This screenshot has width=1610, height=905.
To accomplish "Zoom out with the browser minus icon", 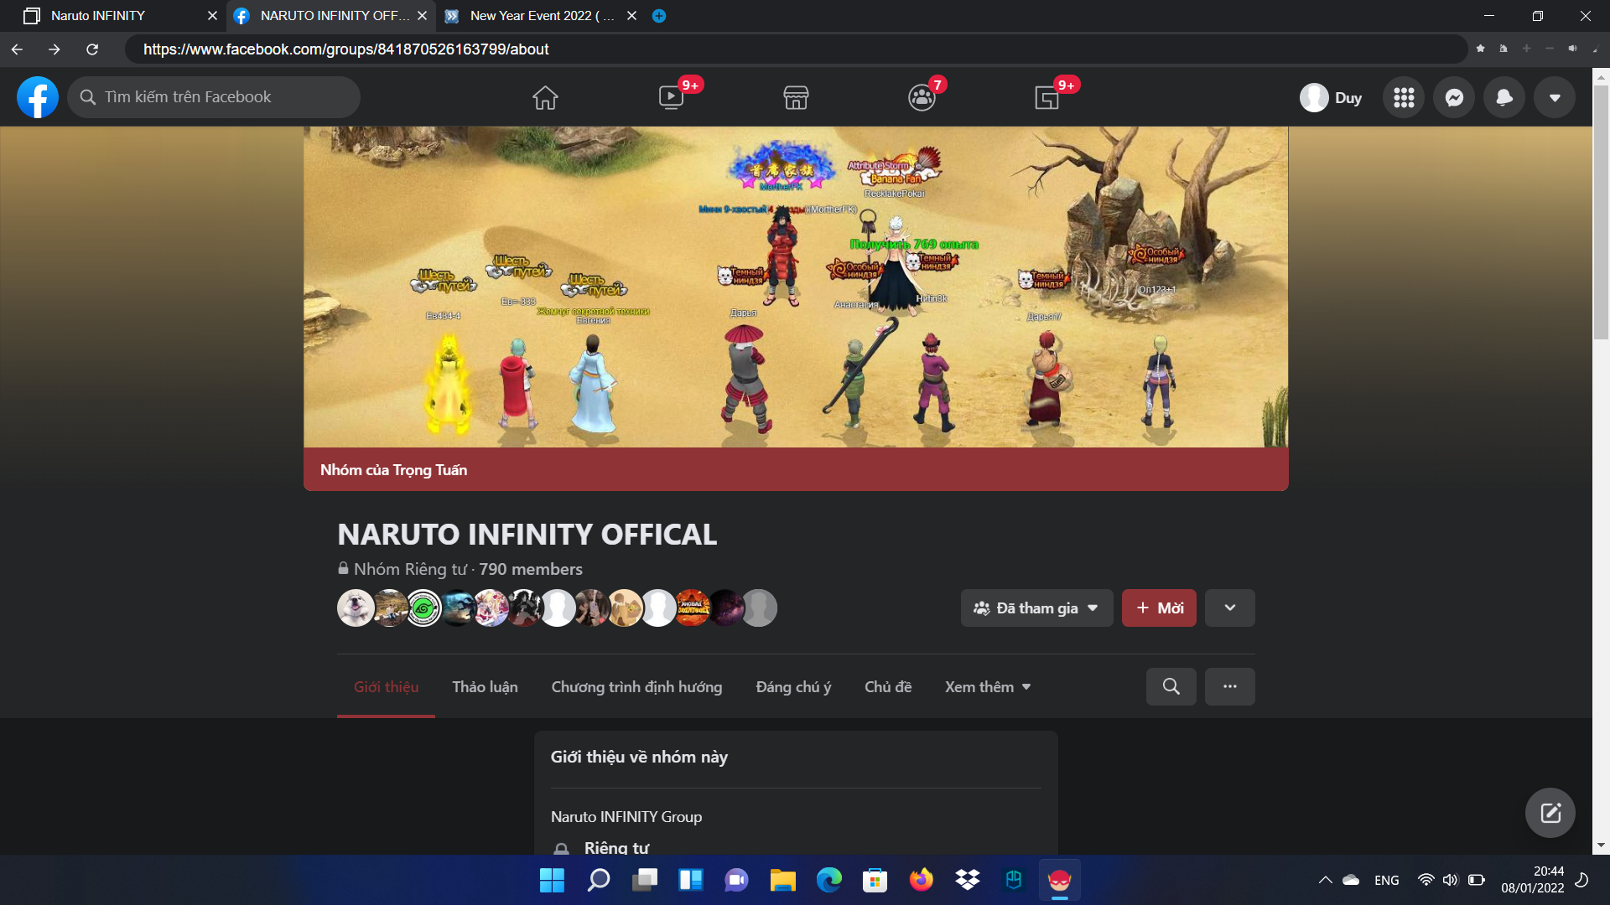I will (1550, 49).
